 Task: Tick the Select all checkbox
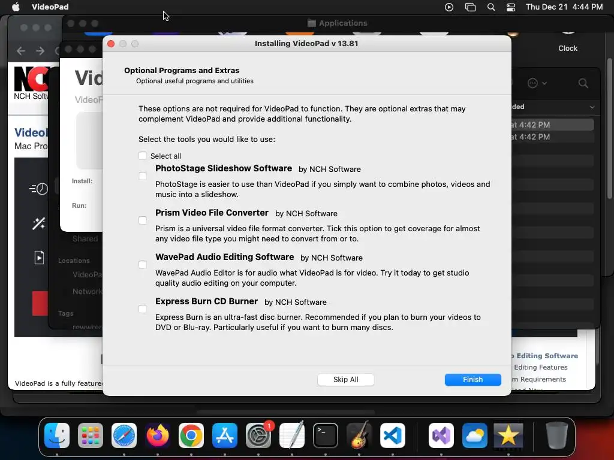tap(143, 156)
